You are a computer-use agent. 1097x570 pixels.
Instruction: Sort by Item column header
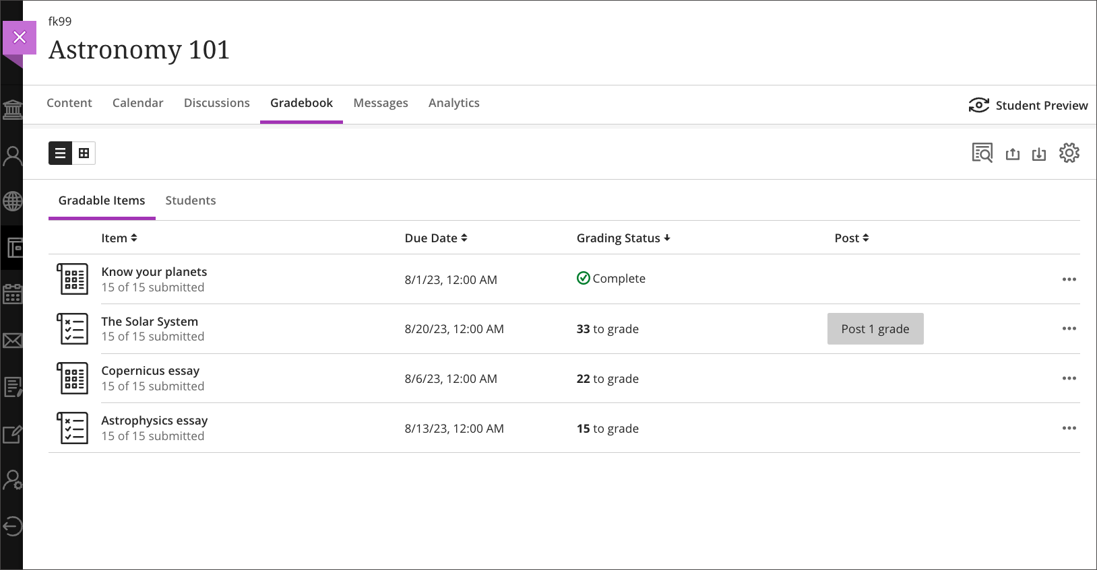coord(119,238)
